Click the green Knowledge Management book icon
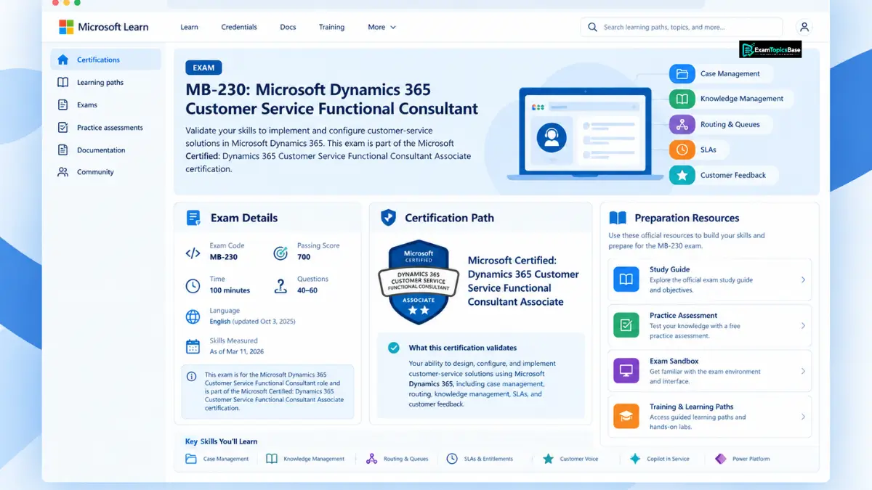Image resolution: width=872 pixels, height=490 pixels. [682, 99]
